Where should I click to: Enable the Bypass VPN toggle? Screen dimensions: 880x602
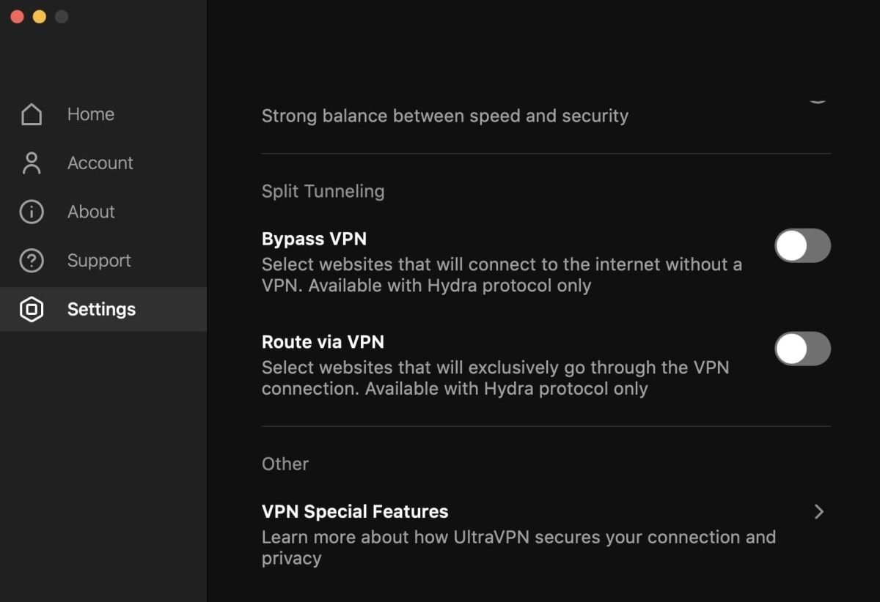tap(802, 245)
